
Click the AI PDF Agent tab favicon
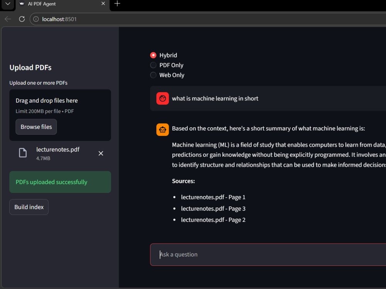click(22, 4)
